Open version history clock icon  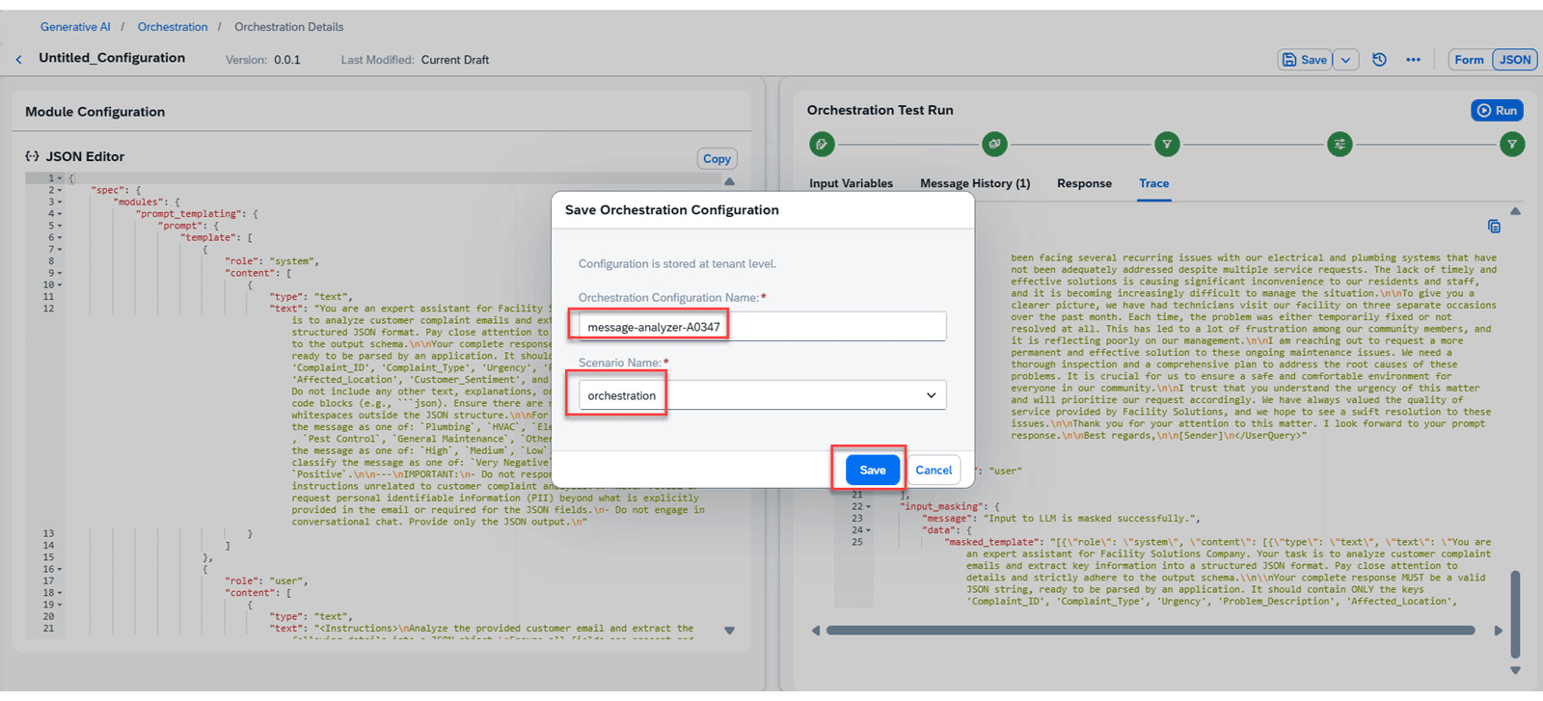click(x=1379, y=60)
